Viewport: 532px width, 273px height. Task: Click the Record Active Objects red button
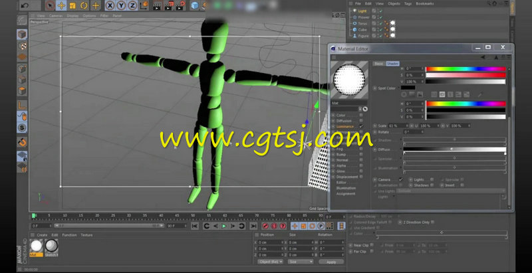265,226
